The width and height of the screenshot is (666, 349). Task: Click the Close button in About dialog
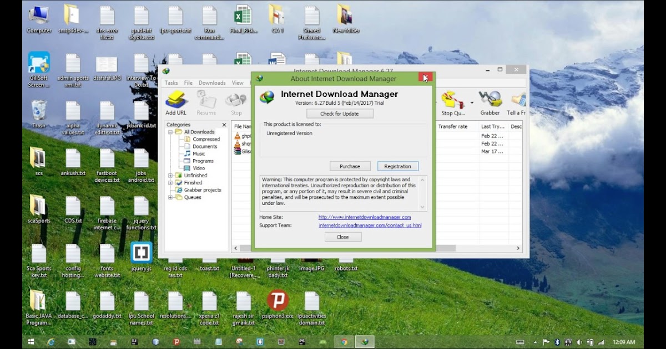pos(343,237)
